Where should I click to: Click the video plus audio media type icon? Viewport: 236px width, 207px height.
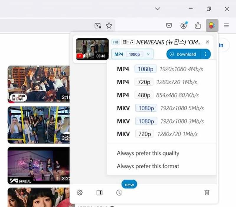(x=128, y=42)
